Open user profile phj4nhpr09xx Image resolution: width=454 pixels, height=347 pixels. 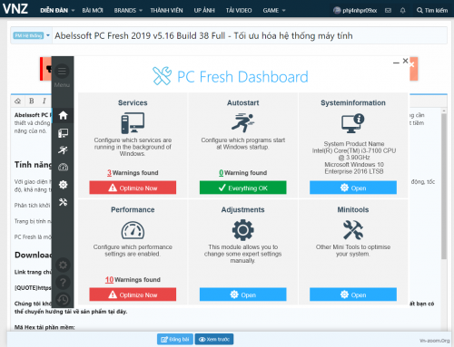pos(355,11)
